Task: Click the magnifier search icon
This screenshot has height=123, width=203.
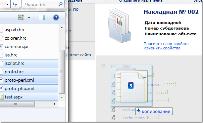Action: coord(60,4)
